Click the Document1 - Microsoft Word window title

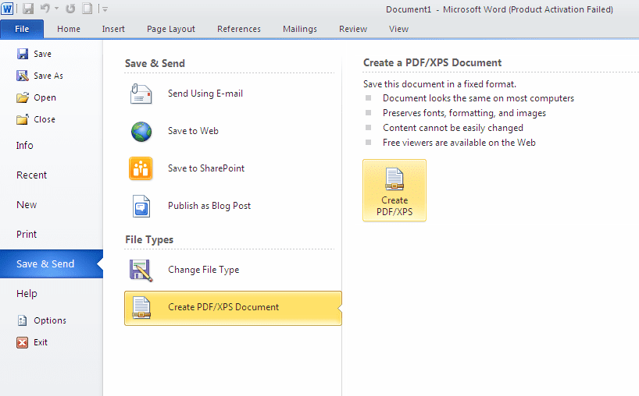pyautogui.click(x=499, y=9)
